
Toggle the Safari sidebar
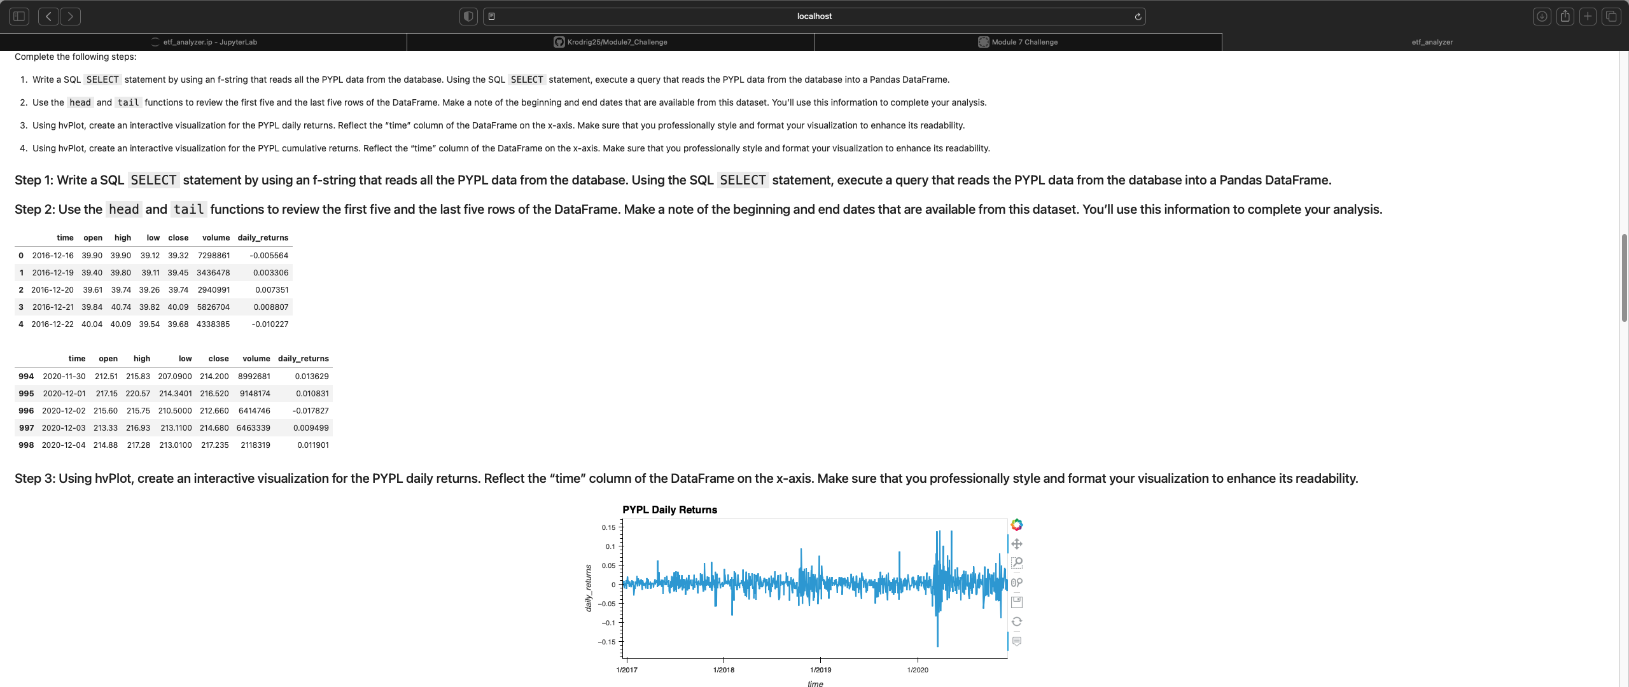[19, 17]
